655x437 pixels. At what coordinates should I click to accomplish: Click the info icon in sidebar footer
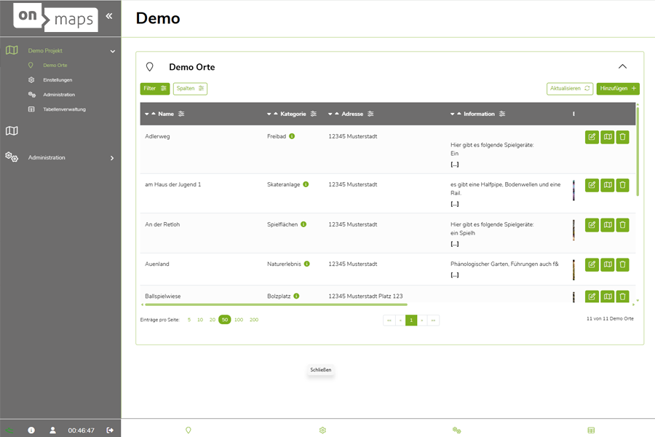(x=31, y=430)
